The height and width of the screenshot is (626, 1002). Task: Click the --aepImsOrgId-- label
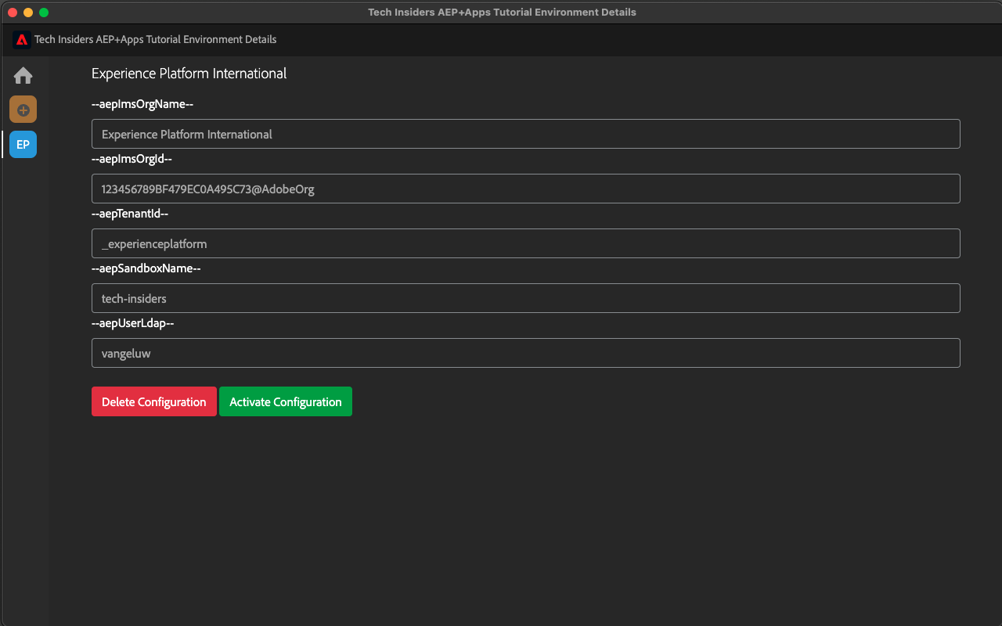[x=132, y=159]
